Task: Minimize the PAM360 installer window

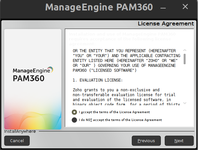Action: [x=163, y=8]
